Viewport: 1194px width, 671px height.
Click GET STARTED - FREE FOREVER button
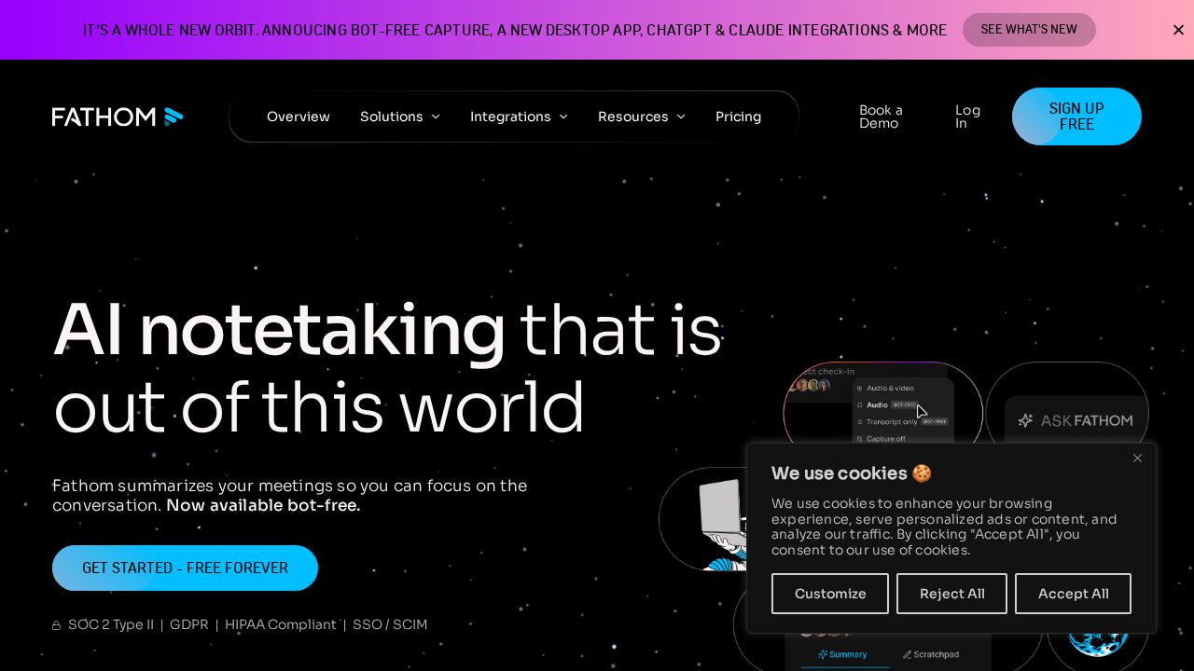tap(185, 568)
